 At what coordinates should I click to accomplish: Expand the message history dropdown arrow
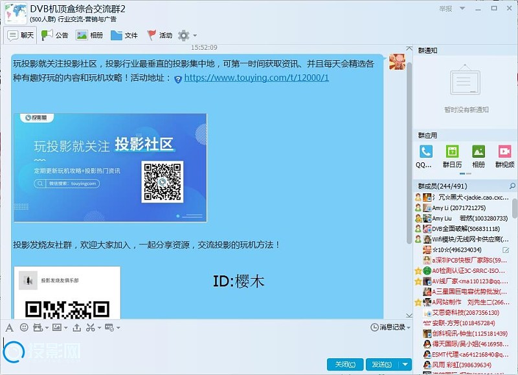tap(409, 328)
